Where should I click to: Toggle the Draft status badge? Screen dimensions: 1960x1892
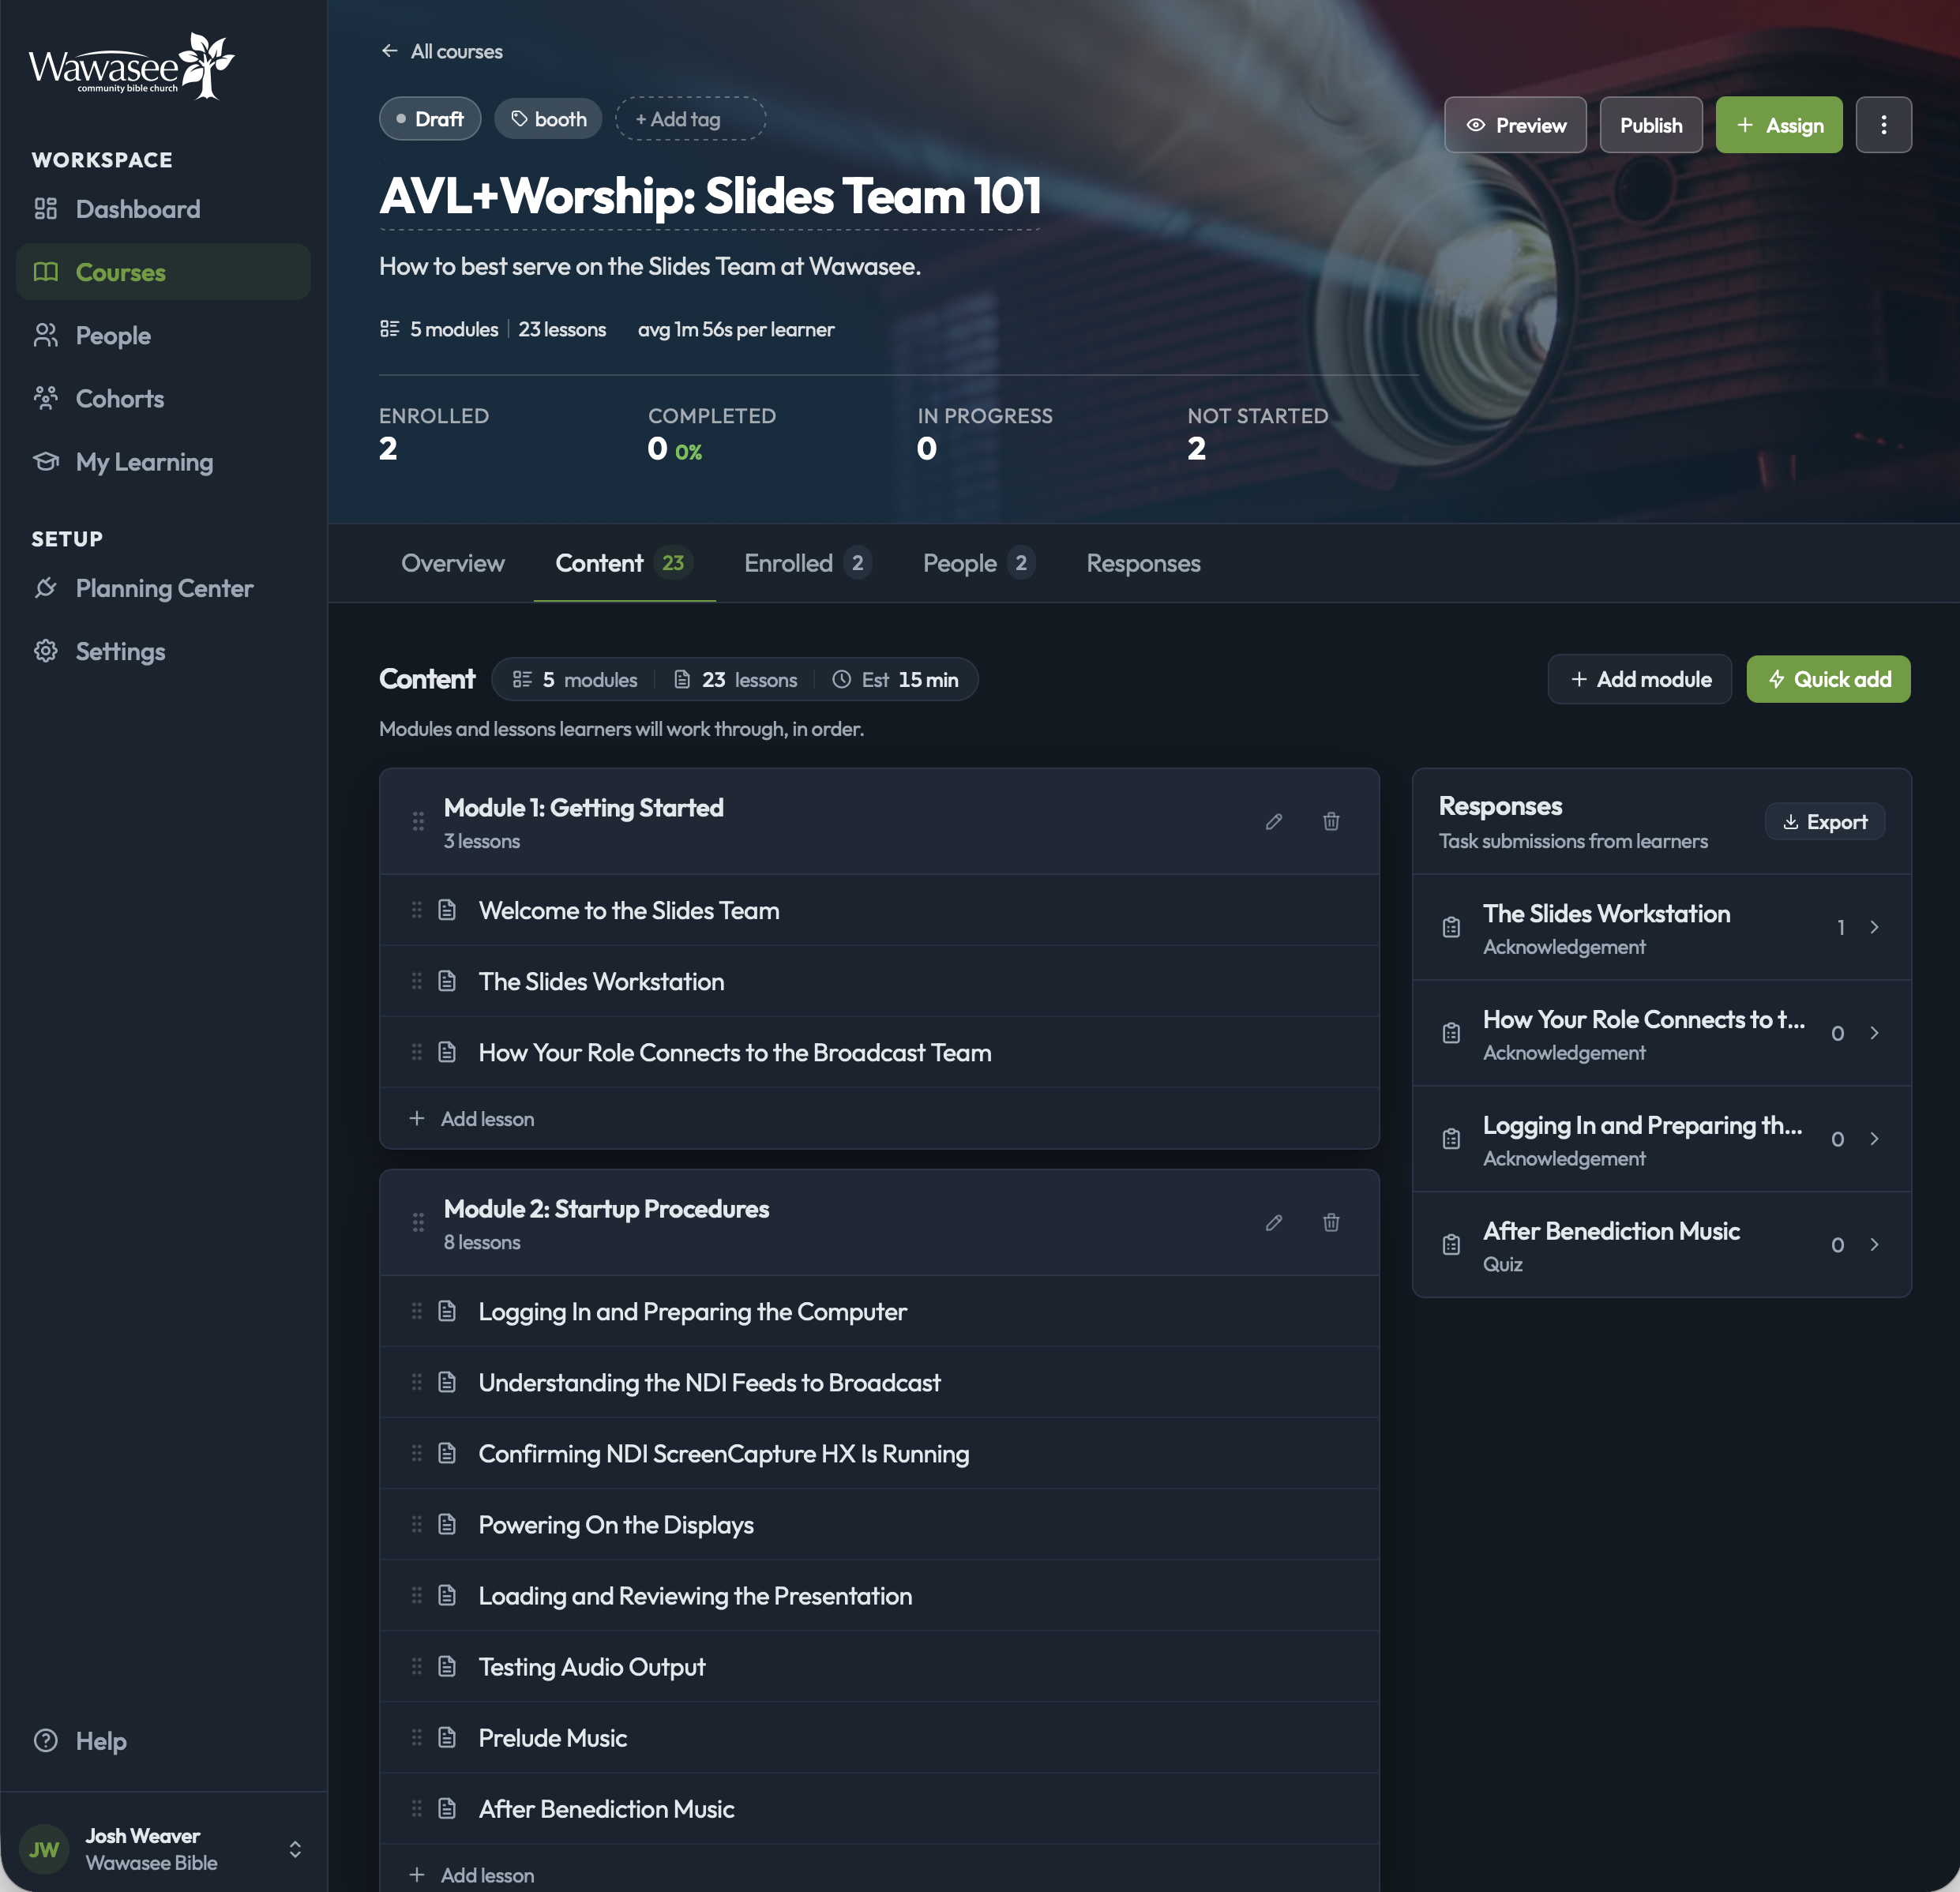[x=430, y=119]
